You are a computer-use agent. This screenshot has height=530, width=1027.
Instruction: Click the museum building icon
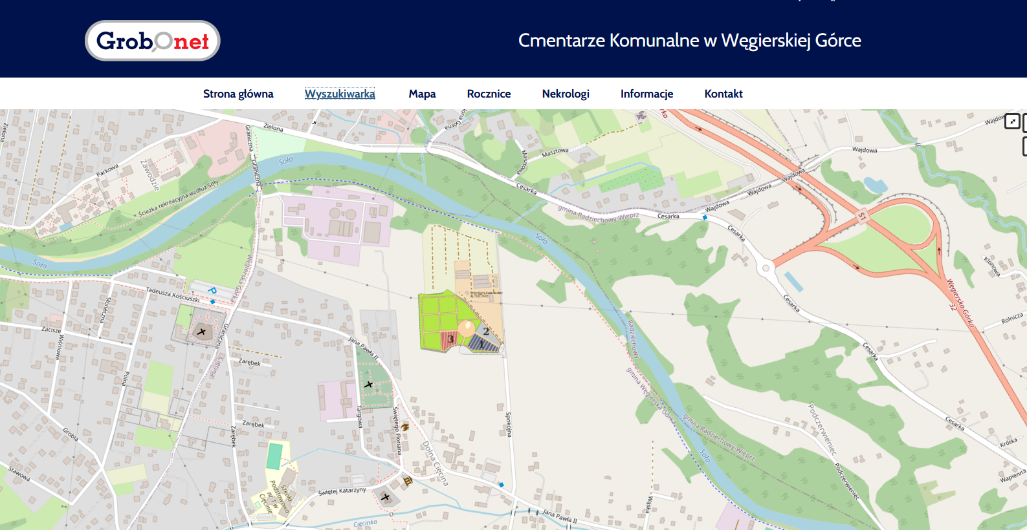[408, 480]
